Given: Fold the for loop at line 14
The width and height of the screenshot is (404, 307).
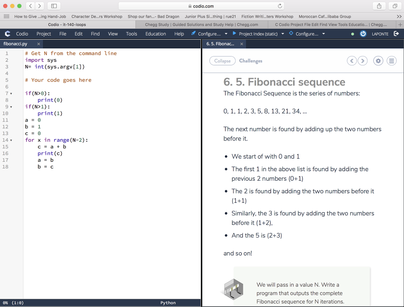Looking at the screenshot, I should [11, 141].
